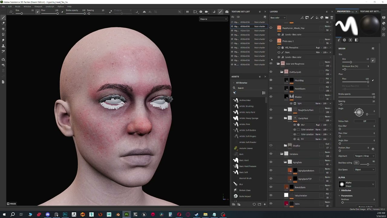Hide the BeautySpots layer
387x218 pixels.
pyautogui.click(x=271, y=187)
